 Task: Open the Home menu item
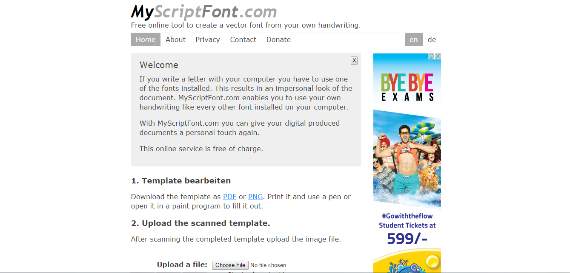146,39
